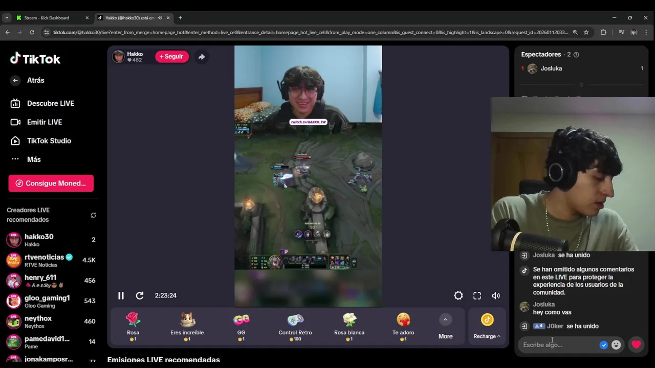Open pamedavid1 live channel

tap(51, 342)
